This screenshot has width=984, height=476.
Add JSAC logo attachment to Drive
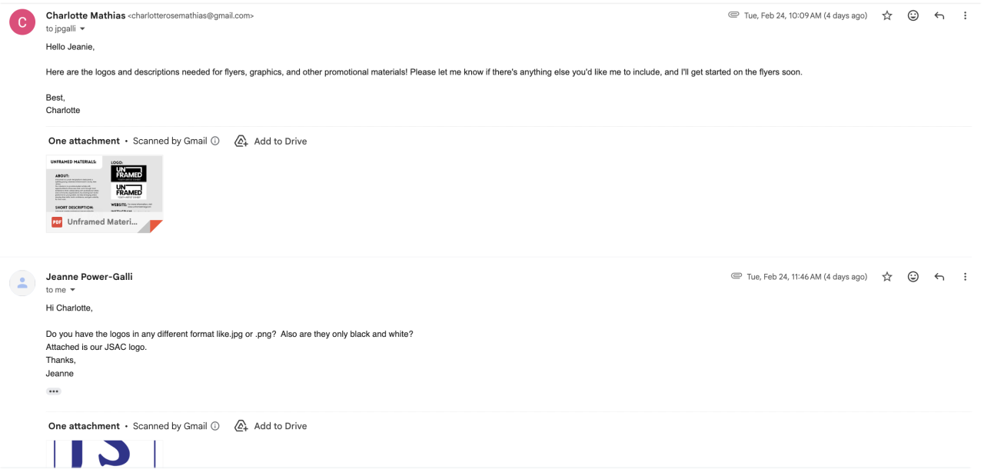point(271,426)
